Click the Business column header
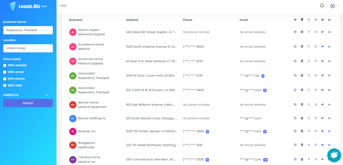Screen dimensions: 343x165 76,20
